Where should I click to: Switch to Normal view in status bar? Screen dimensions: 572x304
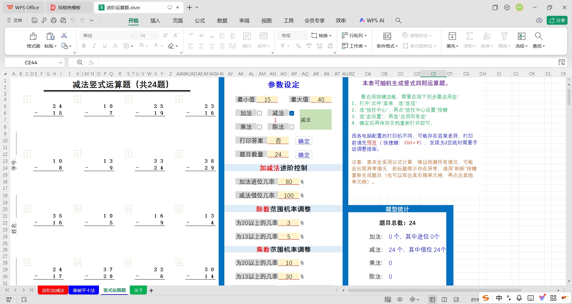[432, 299]
